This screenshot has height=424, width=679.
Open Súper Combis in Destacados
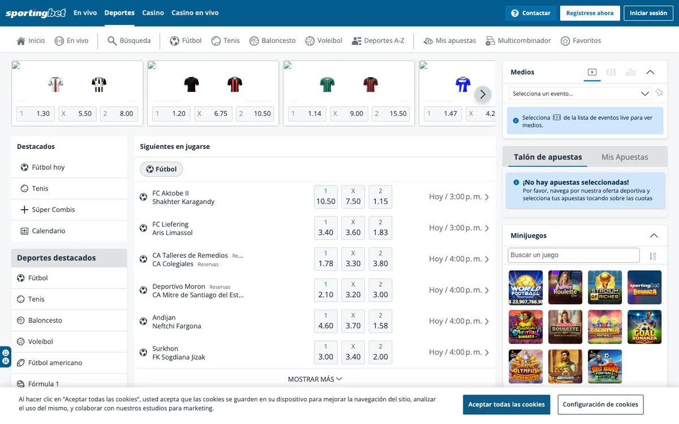(68, 210)
